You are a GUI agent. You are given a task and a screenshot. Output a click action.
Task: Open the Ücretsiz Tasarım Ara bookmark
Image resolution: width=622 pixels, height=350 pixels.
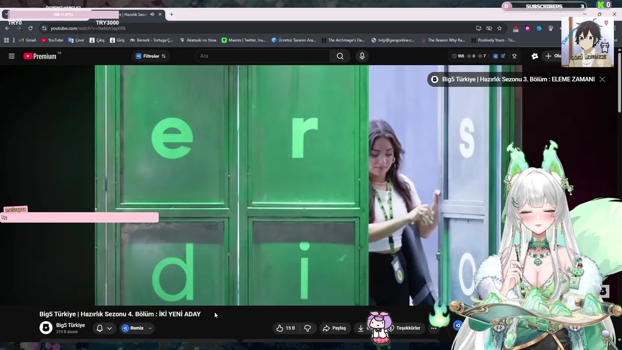[x=294, y=40]
